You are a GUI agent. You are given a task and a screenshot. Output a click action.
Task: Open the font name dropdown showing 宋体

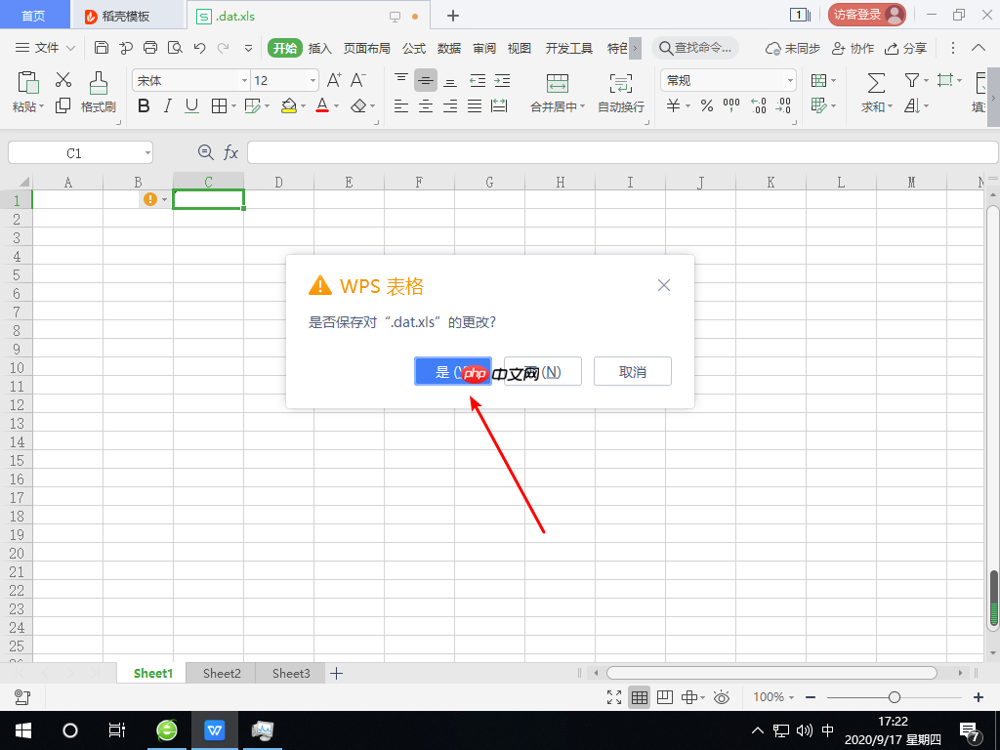pyautogui.click(x=244, y=81)
